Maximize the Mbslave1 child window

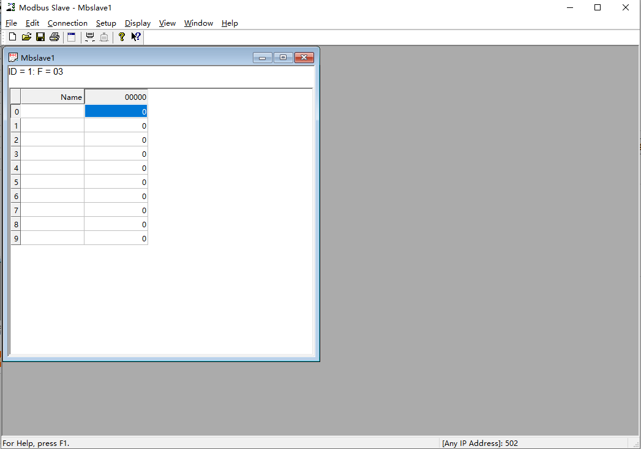pos(283,58)
